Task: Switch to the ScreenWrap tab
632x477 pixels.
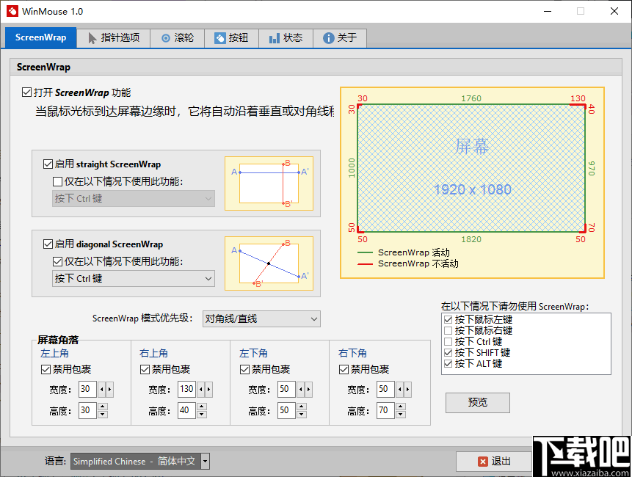Action: 40,37
